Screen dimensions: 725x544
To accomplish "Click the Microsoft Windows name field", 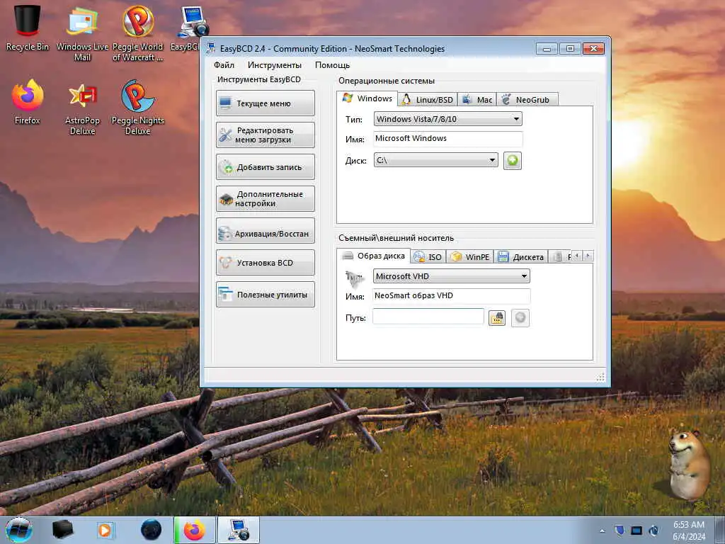I will click(447, 138).
